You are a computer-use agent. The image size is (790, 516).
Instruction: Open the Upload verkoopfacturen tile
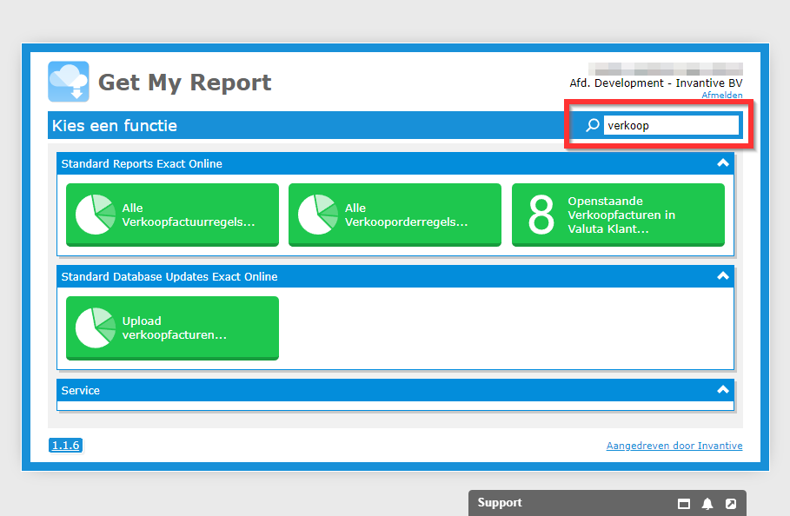(x=172, y=328)
